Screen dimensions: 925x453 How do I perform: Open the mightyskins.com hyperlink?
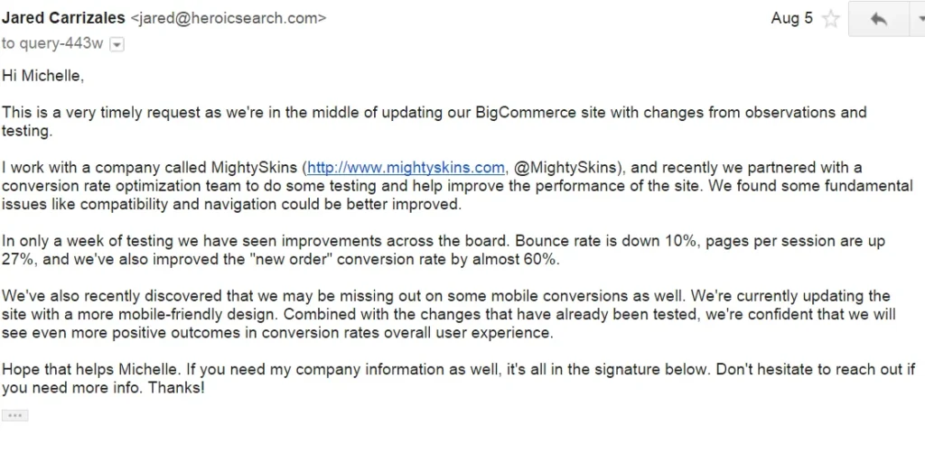pos(406,168)
